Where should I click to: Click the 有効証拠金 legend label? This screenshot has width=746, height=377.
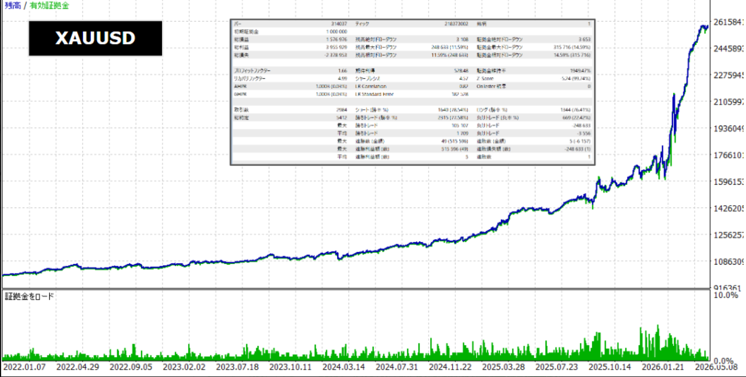pyautogui.click(x=50, y=6)
